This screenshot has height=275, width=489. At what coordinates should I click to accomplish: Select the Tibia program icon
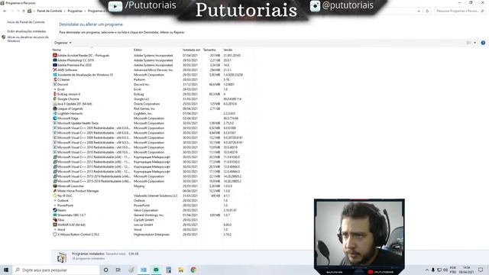tap(55, 220)
